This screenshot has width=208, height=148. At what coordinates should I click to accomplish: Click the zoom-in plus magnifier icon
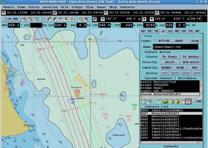tap(30, 19)
